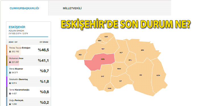
Task: Select the TEP district on map
Action: point(103,49)
